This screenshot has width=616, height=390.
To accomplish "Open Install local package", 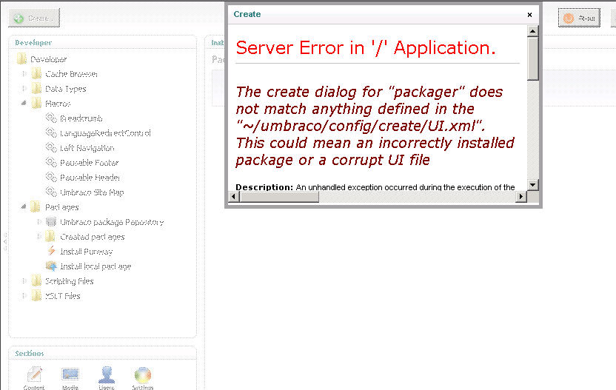I will click(96, 266).
